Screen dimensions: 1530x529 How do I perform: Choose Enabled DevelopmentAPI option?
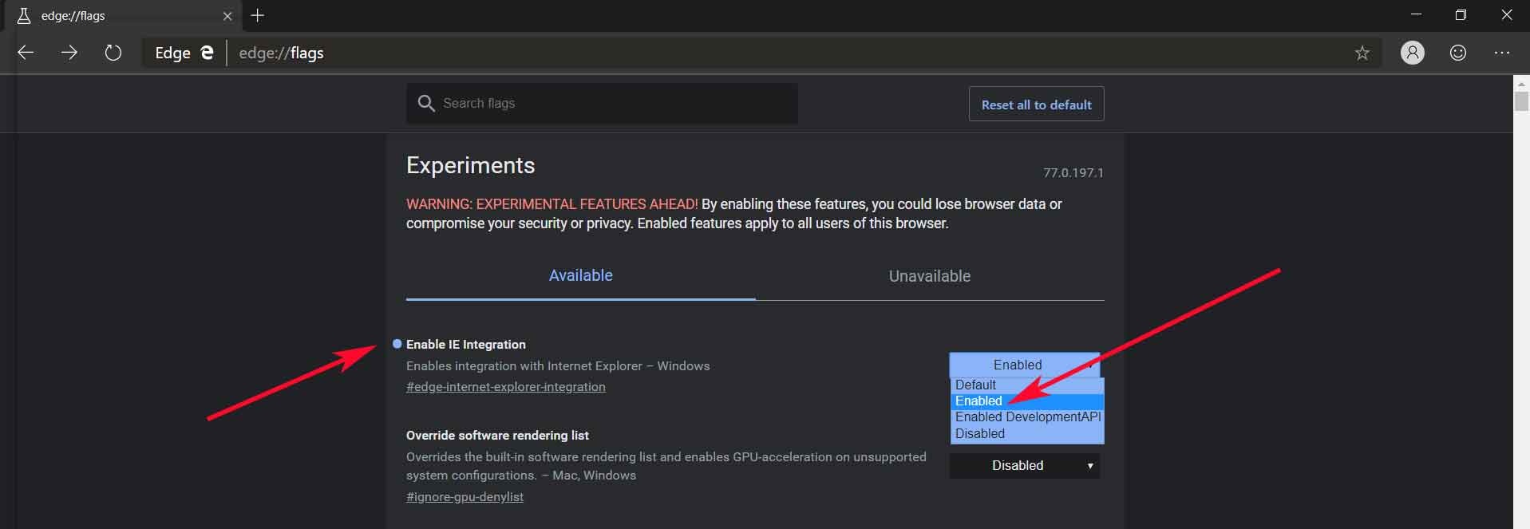1027,416
